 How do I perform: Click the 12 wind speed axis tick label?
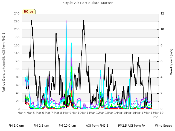click(162, 13)
